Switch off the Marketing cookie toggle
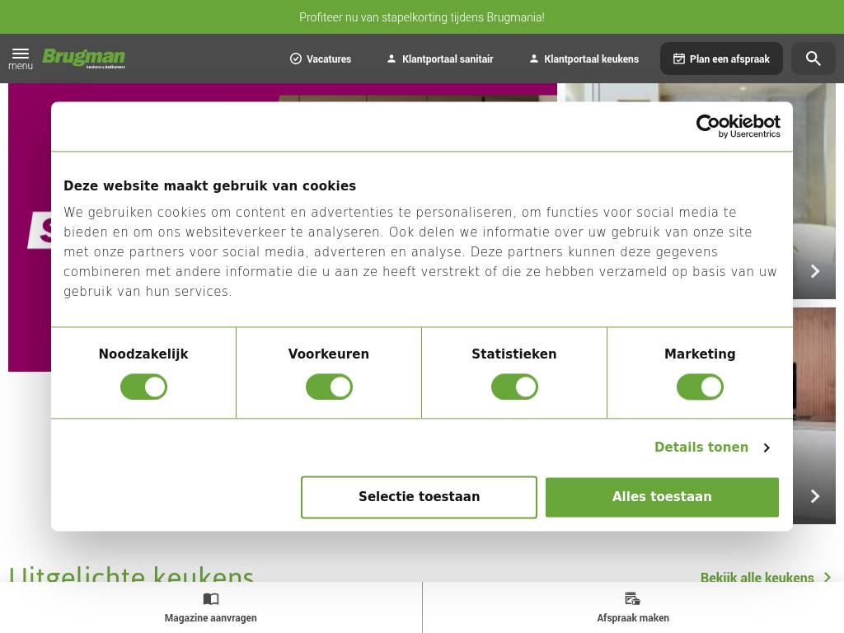Image resolution: width=844 pixels, height=633 pixels. pyautogui.click(x=700, y=387)
